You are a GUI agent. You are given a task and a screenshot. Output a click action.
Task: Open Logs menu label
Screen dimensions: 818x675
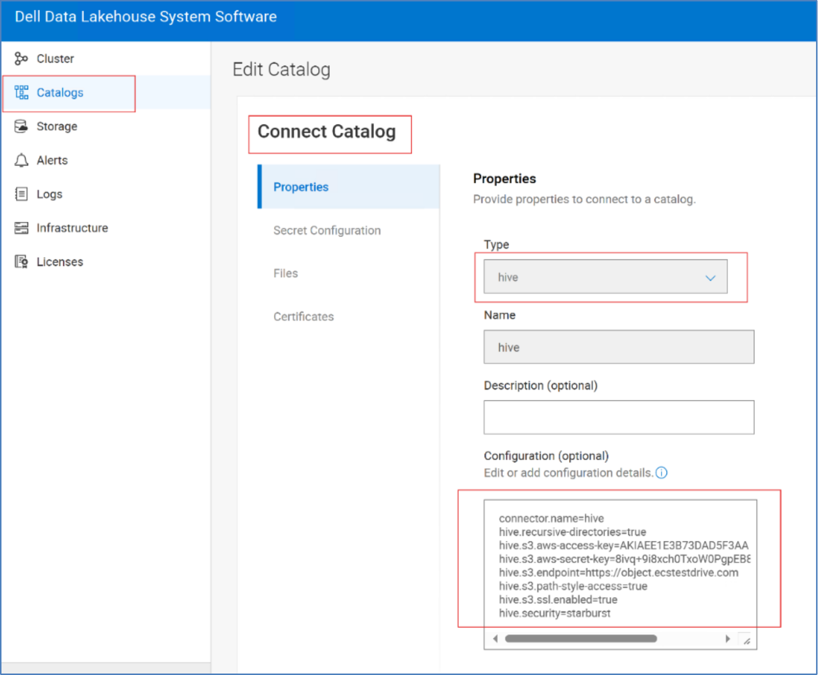click(50, 194)
